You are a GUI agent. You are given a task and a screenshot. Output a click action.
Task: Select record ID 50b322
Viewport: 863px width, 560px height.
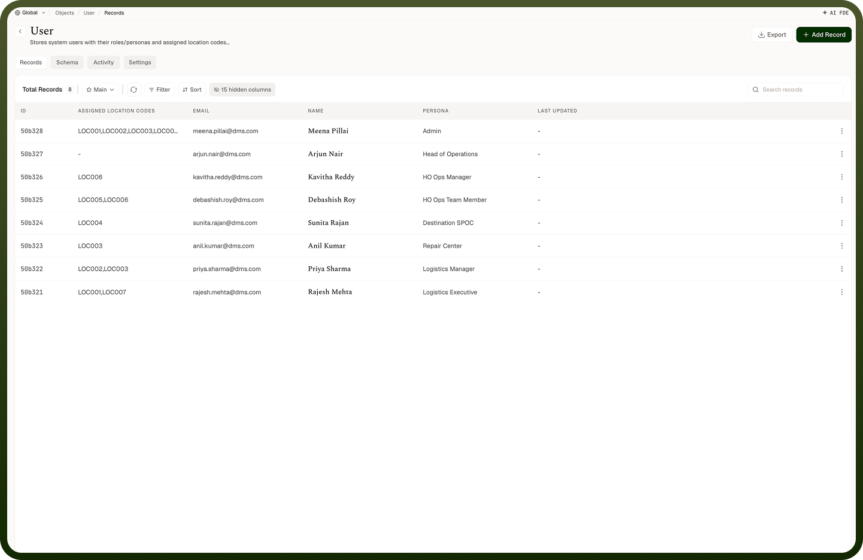(32, 269)
